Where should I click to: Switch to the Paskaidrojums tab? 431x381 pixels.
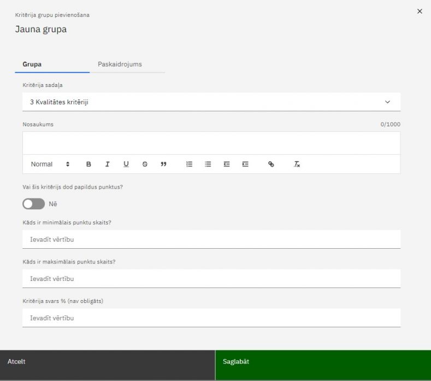pyautogui.click(x=120, y=65)
